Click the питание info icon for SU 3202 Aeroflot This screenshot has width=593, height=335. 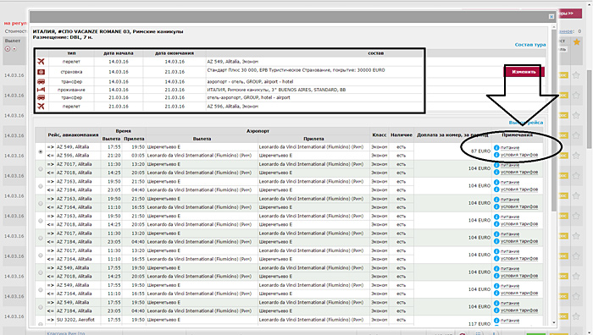[496, 321]
